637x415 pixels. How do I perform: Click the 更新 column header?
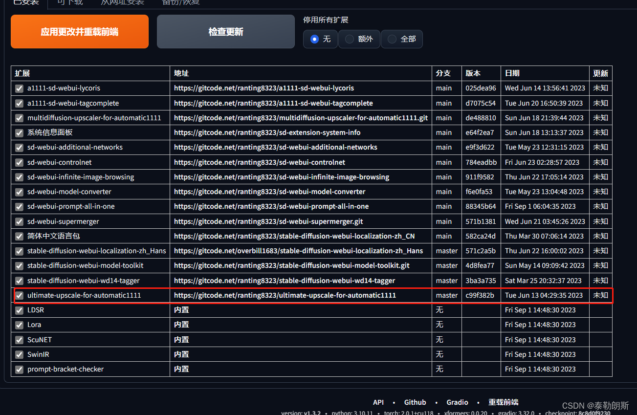[x=601, y=73]
